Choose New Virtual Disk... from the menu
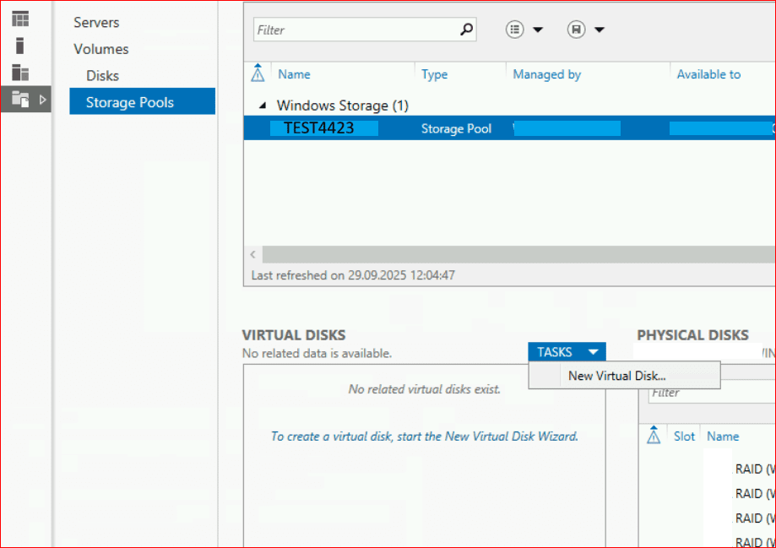776x548 pixels. pos(616,376)
